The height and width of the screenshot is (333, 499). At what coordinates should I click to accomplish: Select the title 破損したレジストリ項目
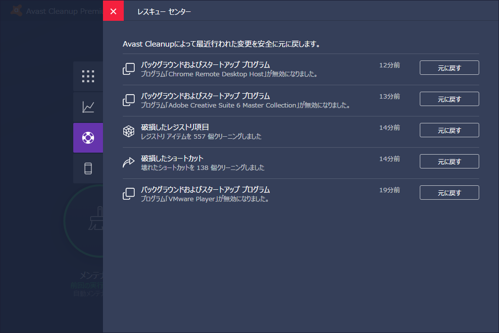click(x=175, y=127)
